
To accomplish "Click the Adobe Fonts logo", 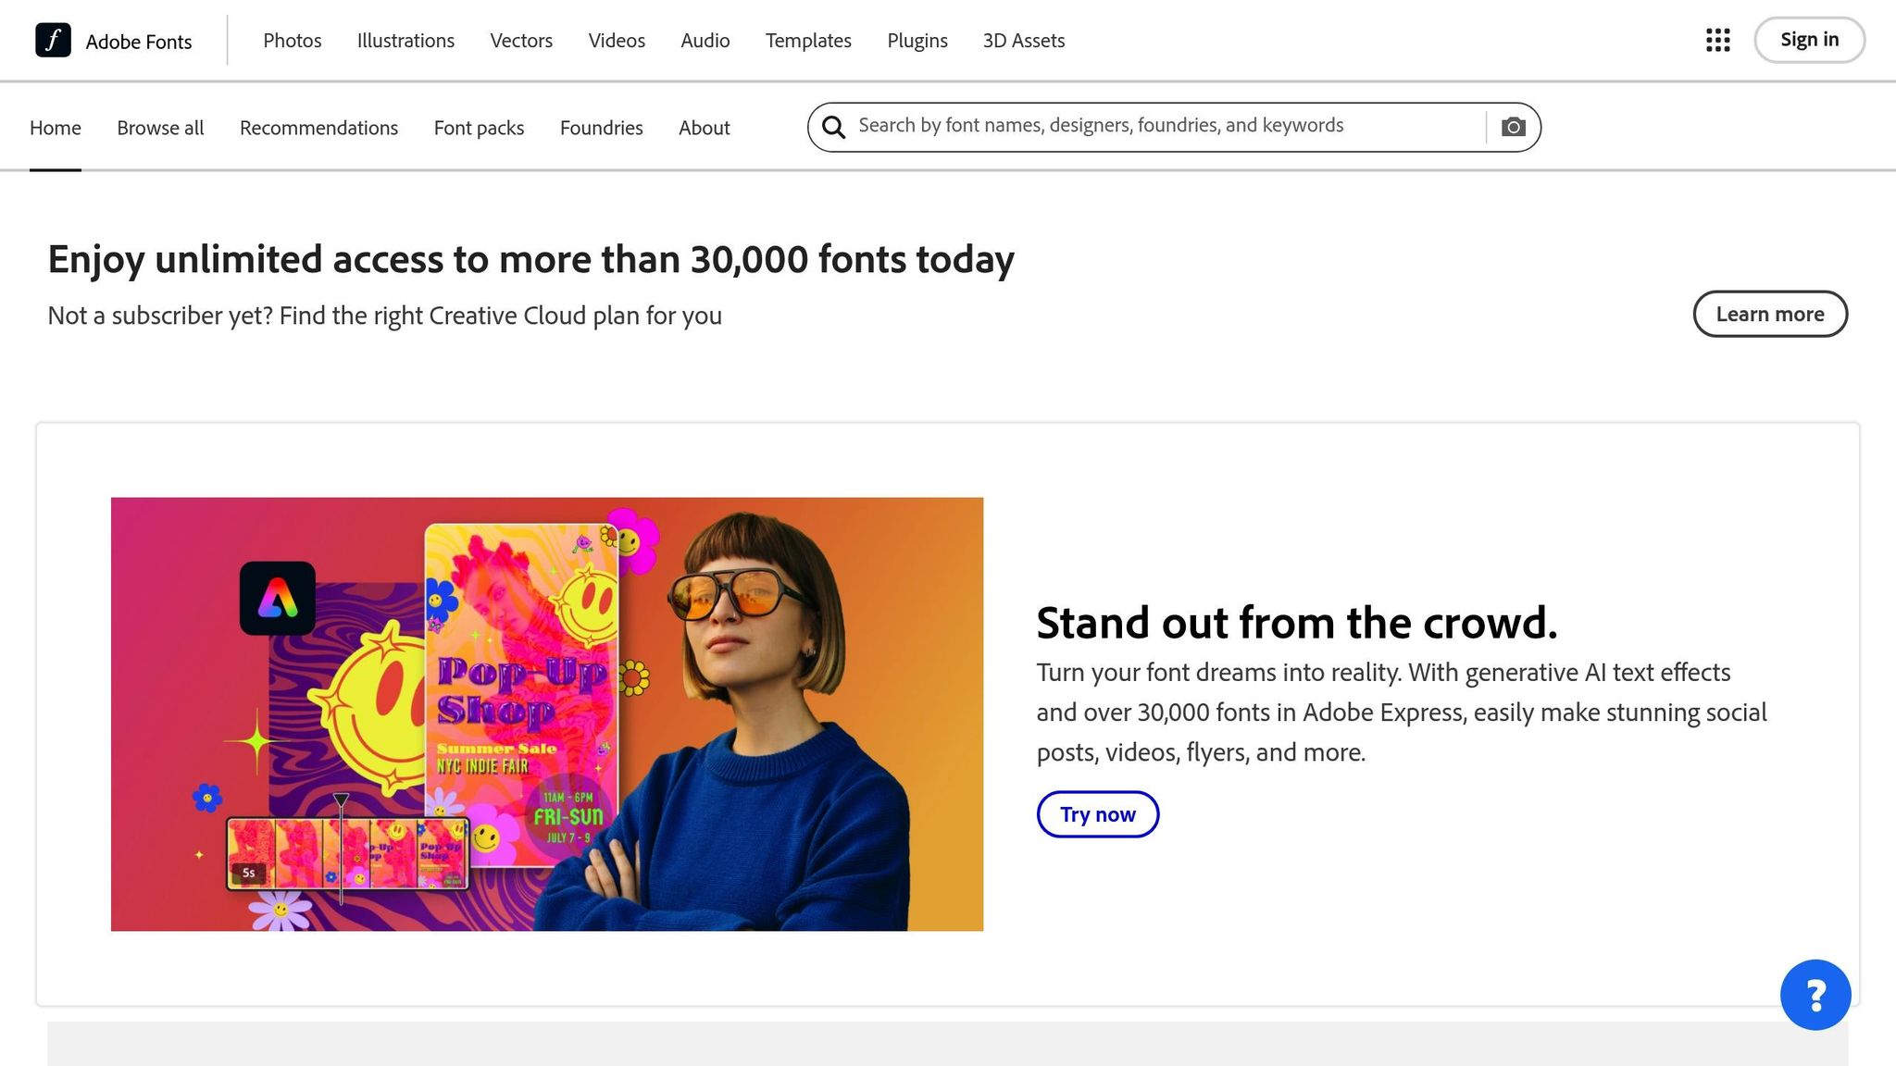I will tap(116, 41).
